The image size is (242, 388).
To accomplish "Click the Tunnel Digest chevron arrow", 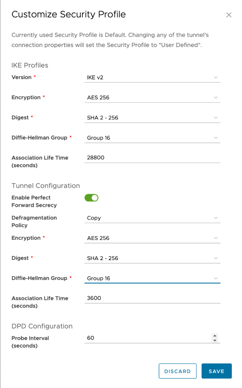I will 216,258.
